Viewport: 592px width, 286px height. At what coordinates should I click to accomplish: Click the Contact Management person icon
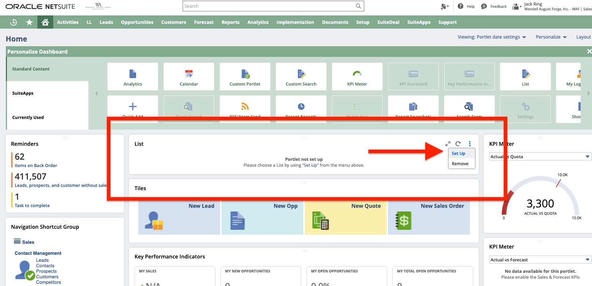click(x=25, y=270)
